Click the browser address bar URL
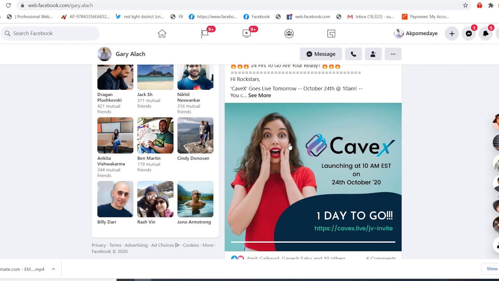The image size is (499, 281). click(60, 5)
